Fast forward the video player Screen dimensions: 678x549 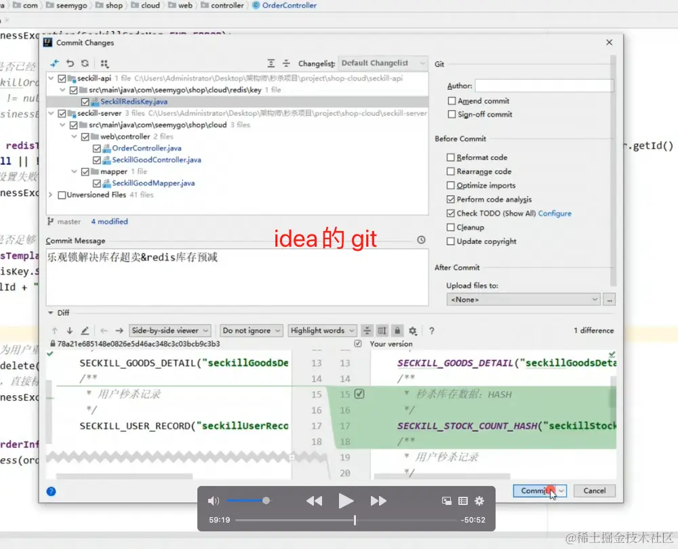click(x=378, y=501)
